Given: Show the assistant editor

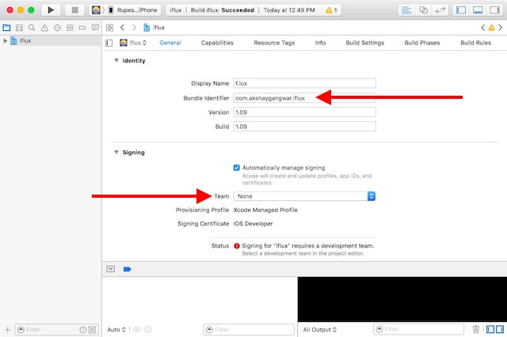Looking at the screenshot, I should coord(423,10).
